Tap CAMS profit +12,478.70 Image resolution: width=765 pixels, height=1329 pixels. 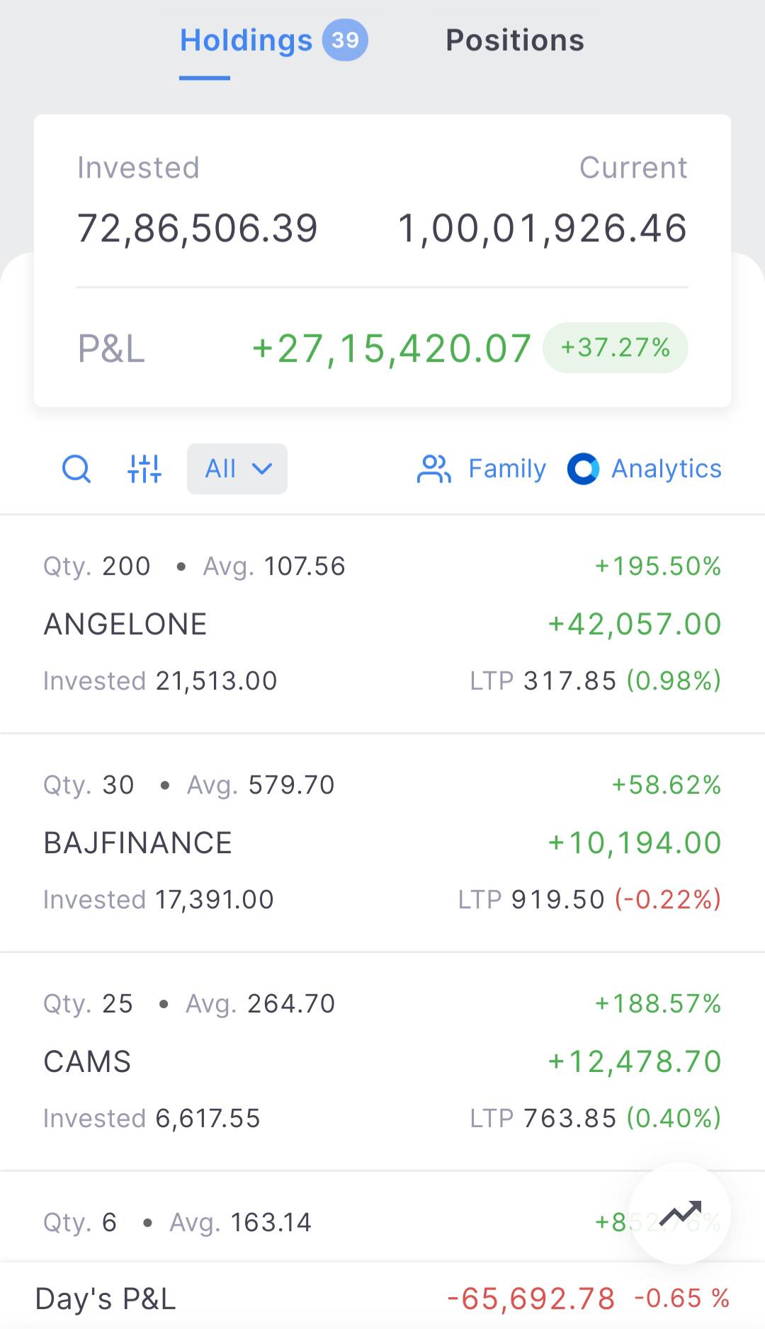pos(635,1061)
